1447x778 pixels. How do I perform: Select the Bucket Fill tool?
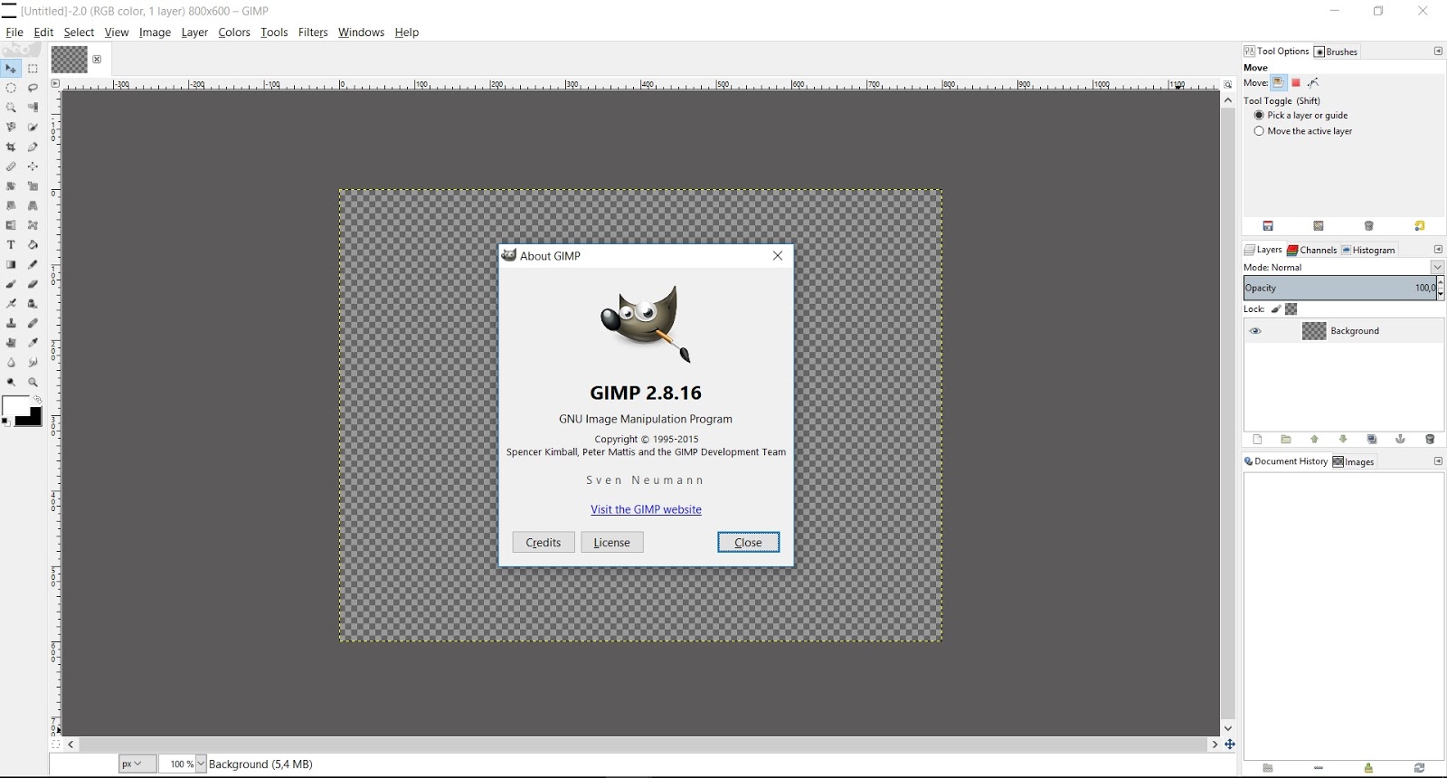pos(33,245)
